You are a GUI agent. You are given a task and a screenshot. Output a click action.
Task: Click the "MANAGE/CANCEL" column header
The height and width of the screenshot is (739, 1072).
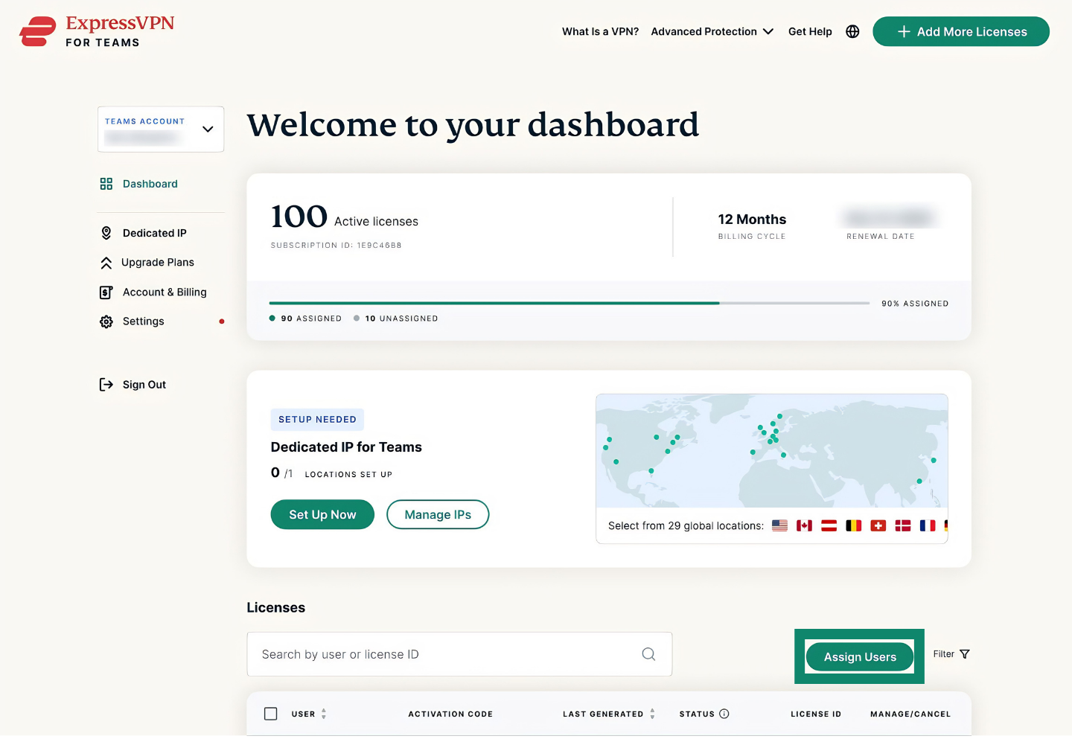coord(910,714)
